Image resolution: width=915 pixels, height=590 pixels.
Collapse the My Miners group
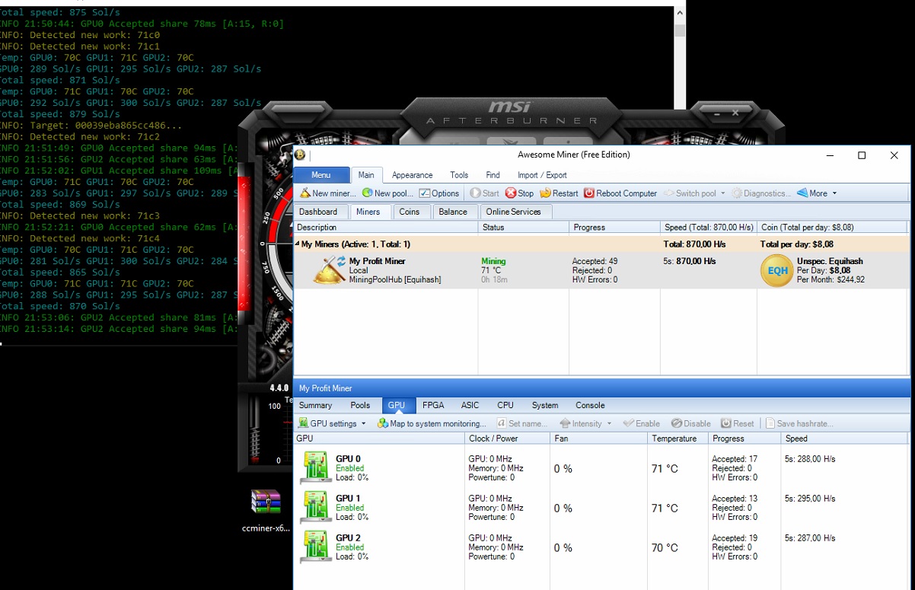click(x=298, y=244)
